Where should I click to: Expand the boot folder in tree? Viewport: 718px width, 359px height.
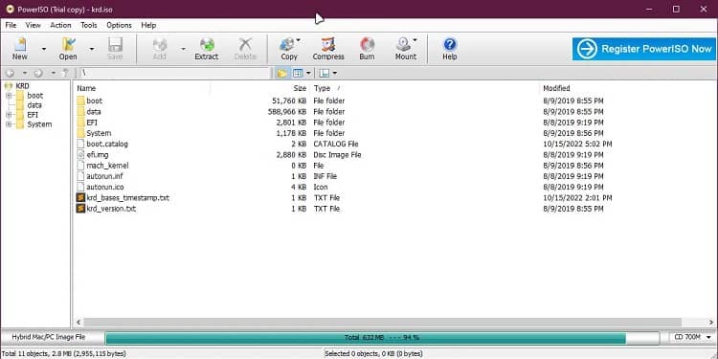pos(9,96)
